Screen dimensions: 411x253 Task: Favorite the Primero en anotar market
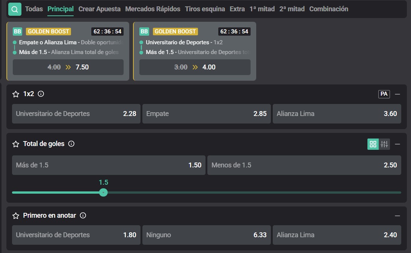pos(16,215)
